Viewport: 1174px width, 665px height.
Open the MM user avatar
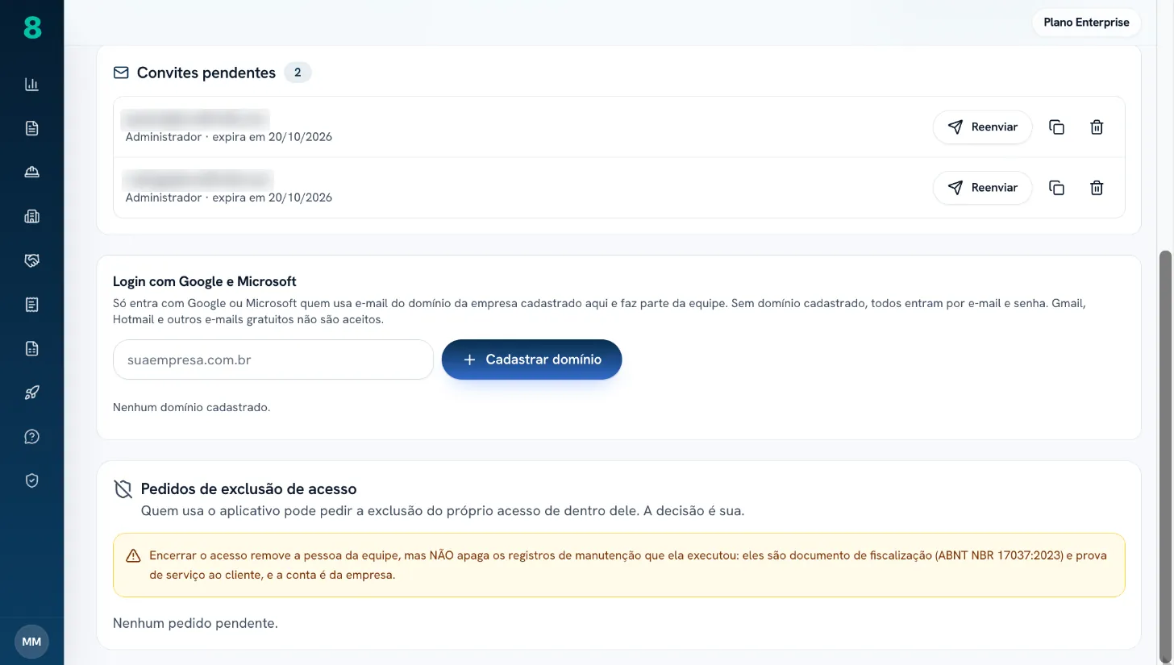pos(31,642)
